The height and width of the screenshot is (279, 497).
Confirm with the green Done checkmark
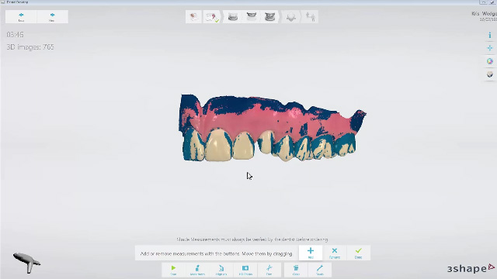359,253
